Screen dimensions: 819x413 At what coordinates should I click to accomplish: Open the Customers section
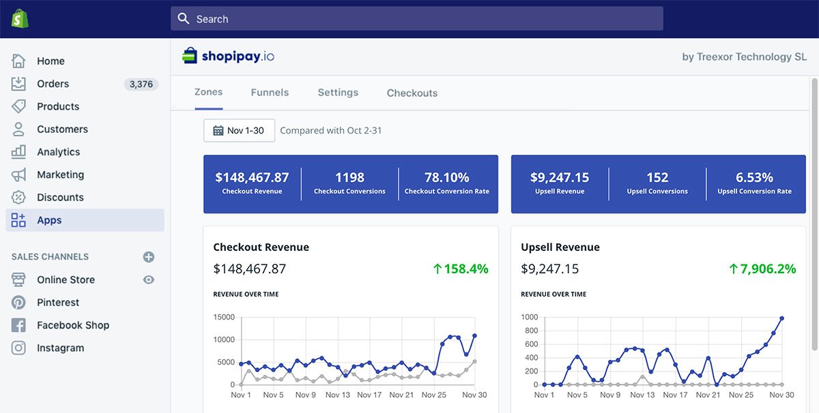coord(19,129)
